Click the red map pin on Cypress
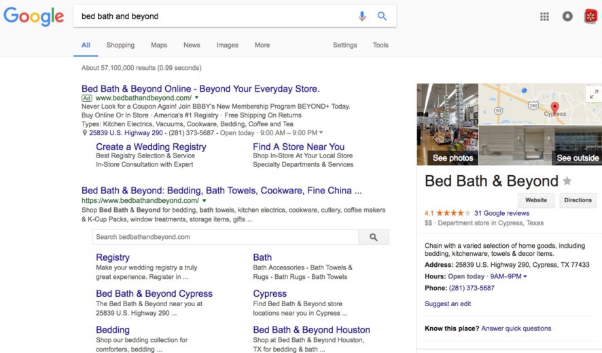 click(x=554, y=108)
